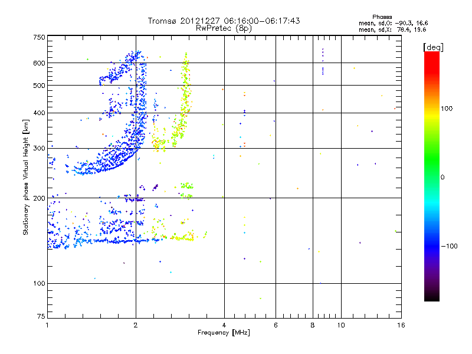Viewport: 472px width, 354px height.
Task: Click the '10' x-axis tick label
Action: point(341,325)
